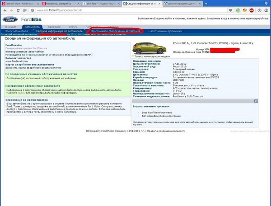Switch to 'trambler58, Дмитрий 58' tab

61,4
